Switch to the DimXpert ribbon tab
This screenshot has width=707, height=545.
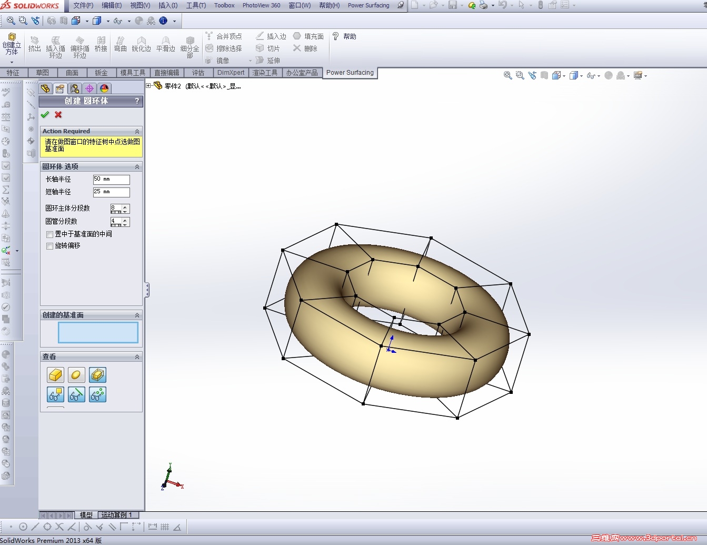pyautogui.click(x=231, y=73)
